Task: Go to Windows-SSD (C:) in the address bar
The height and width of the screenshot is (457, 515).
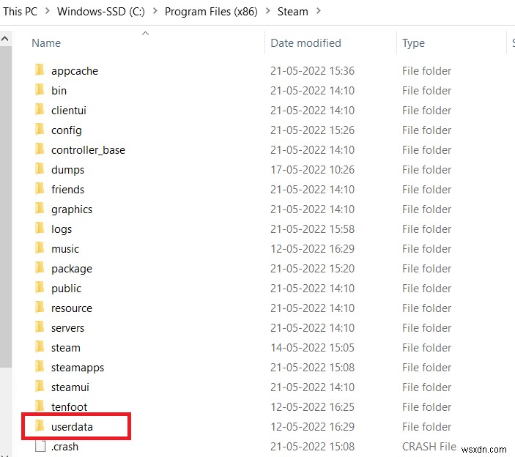Action: (x=101, y=12)
